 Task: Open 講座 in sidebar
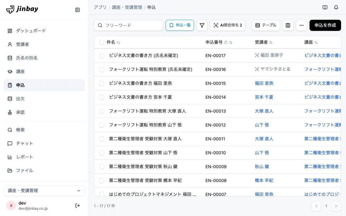point(44,71)
